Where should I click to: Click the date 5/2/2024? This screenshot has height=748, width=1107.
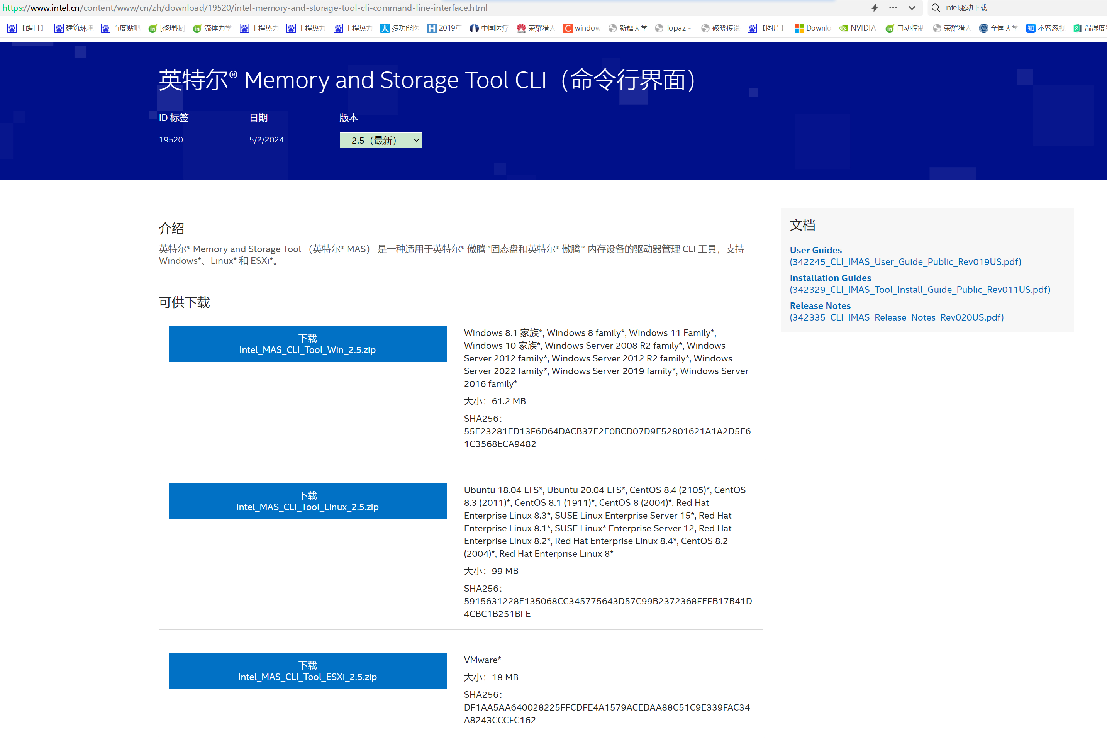click(266, 139)
